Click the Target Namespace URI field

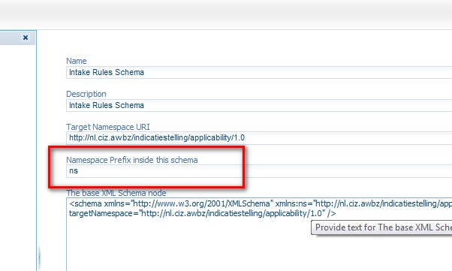tap(259, 138)
